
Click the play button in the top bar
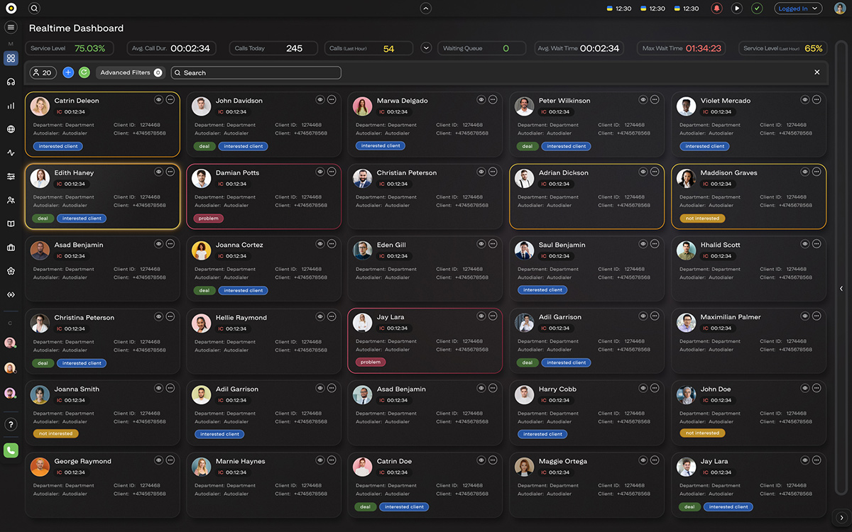[737, 9]
